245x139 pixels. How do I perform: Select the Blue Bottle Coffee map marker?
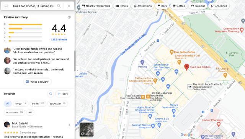click(171, 52)
